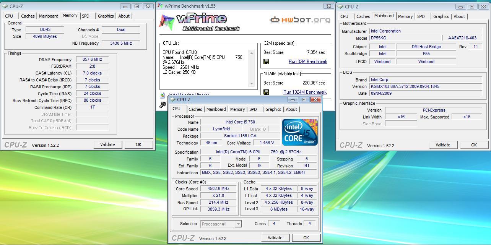Switch to CPU tab in the left Memory CPU-Z window
The image size is (491, 245).
[x=9, y=16]
